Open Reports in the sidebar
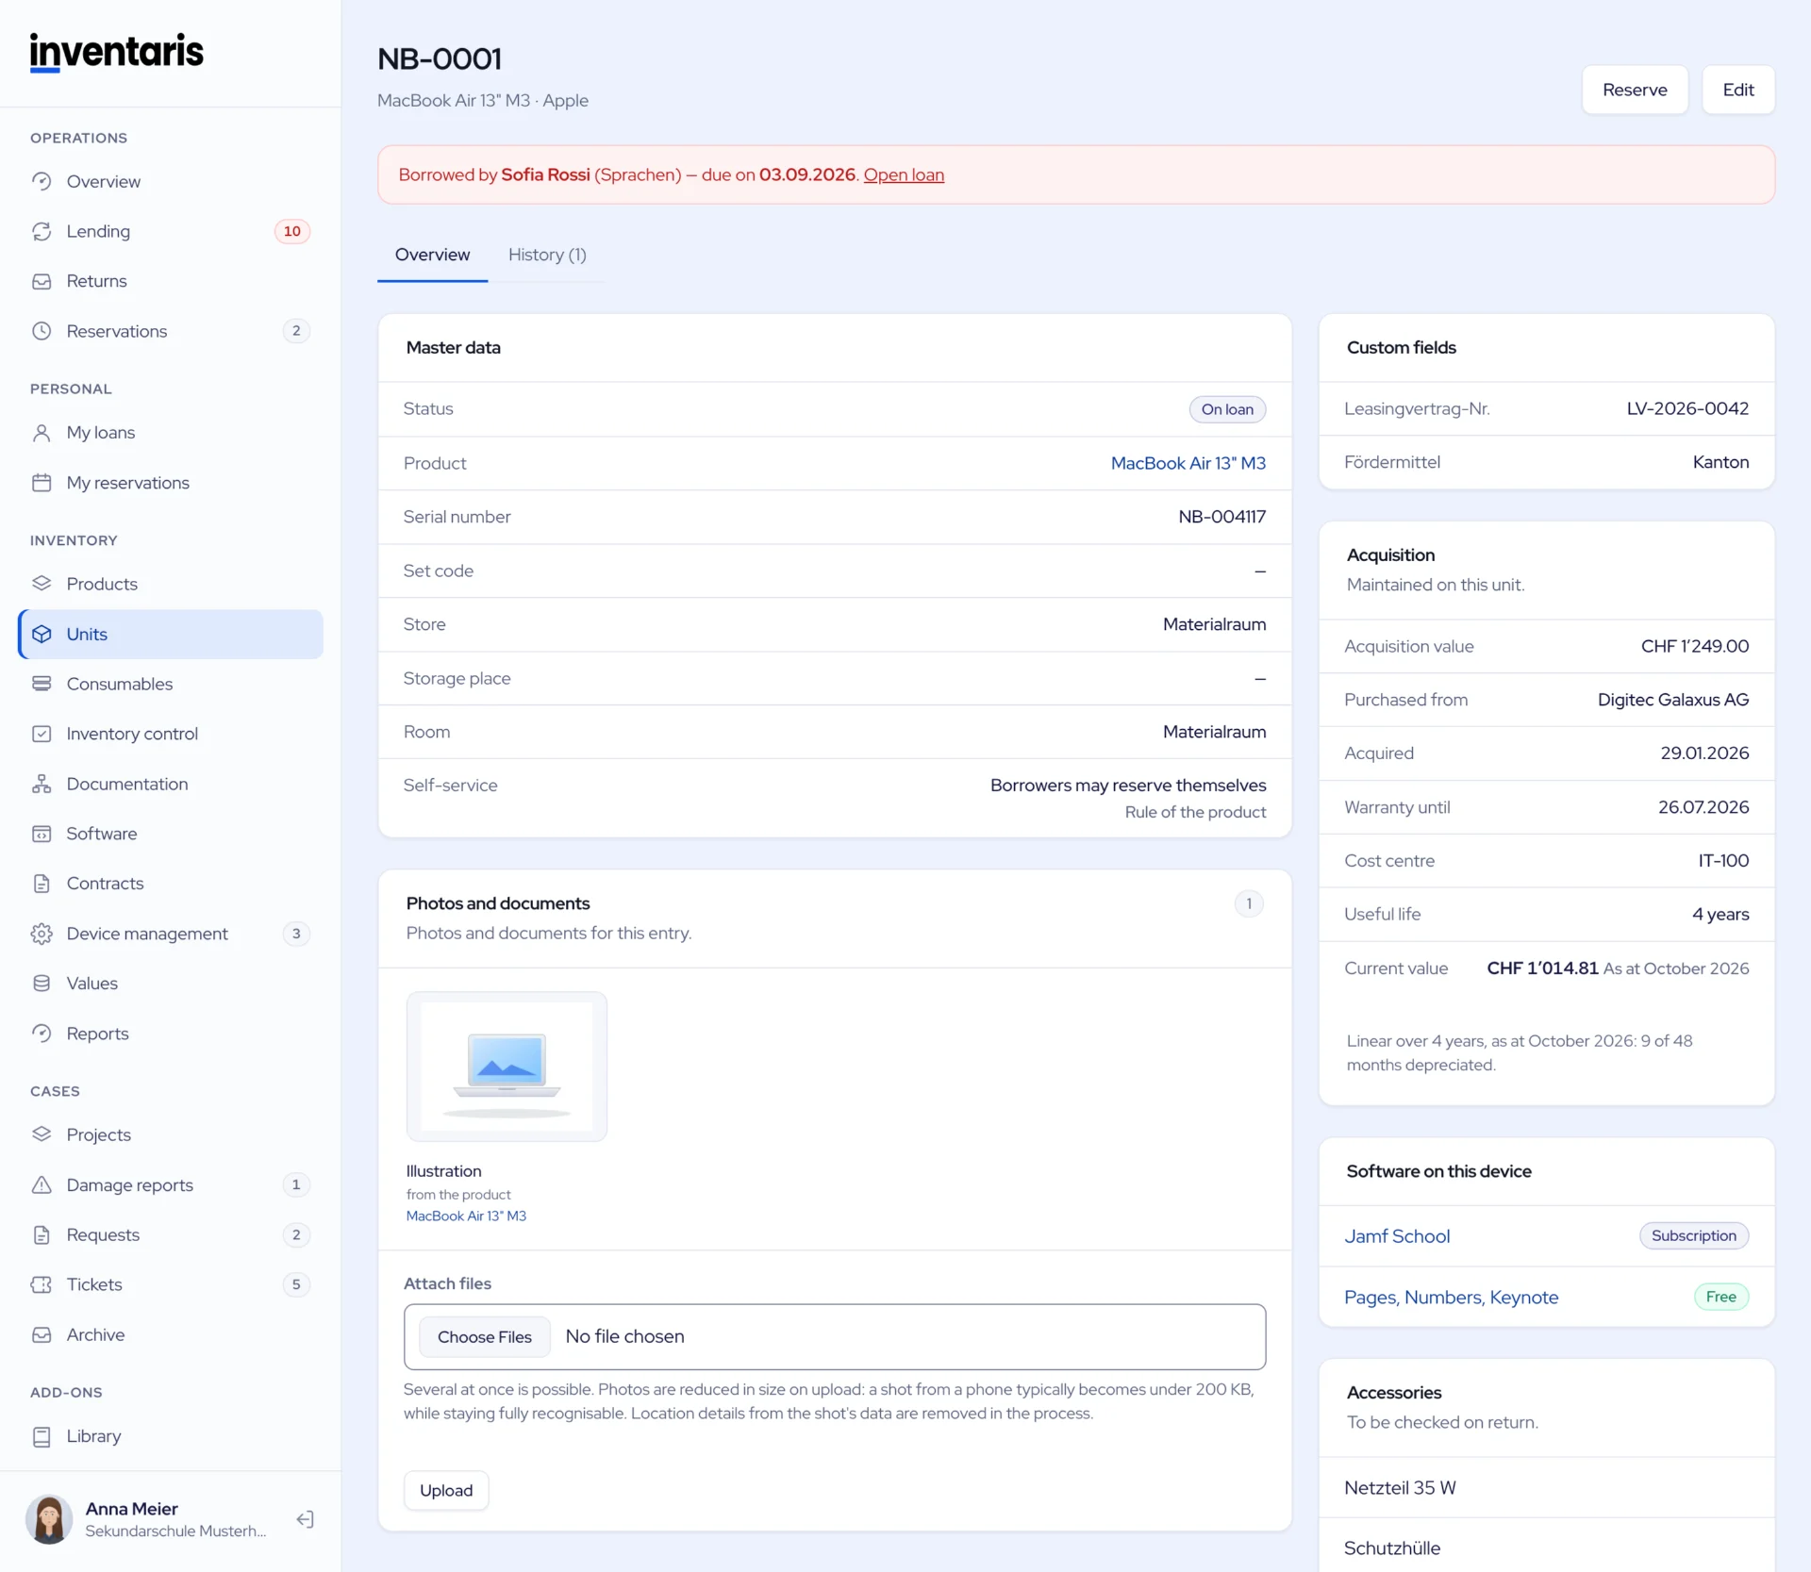The width and height of the screenshot is (1811, 1572). point(171,1034)
